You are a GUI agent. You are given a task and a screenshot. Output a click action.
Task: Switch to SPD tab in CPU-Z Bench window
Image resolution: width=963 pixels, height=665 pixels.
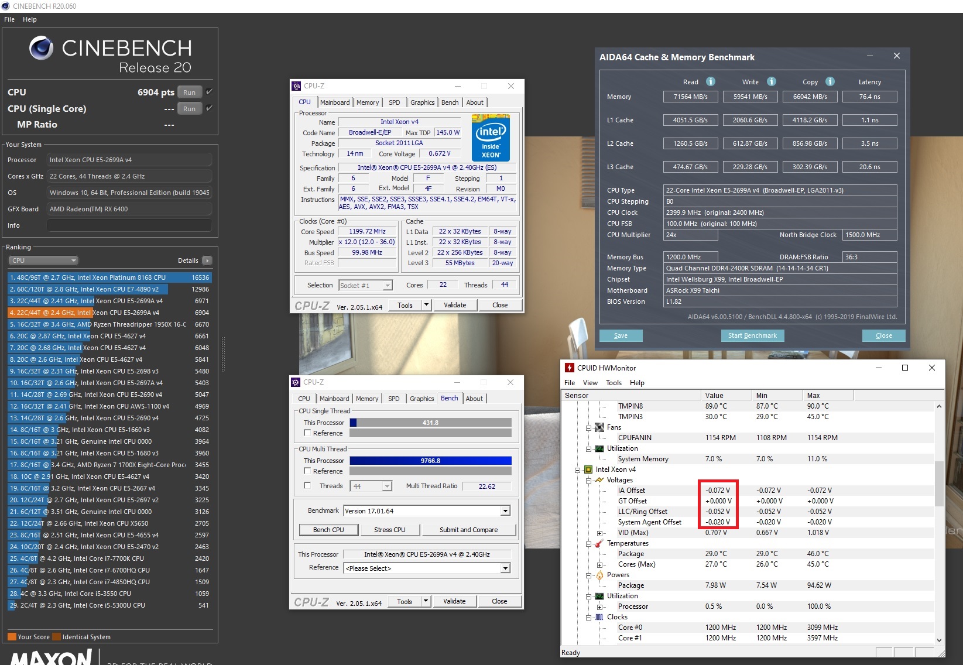(x=394, y=399)
